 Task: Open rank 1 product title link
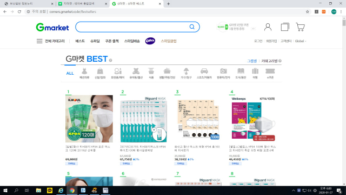pyautogui.click(x=88, y=148)
